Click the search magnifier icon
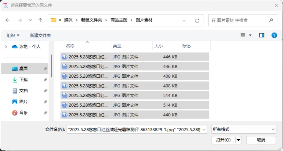 [x=271, y=20]
